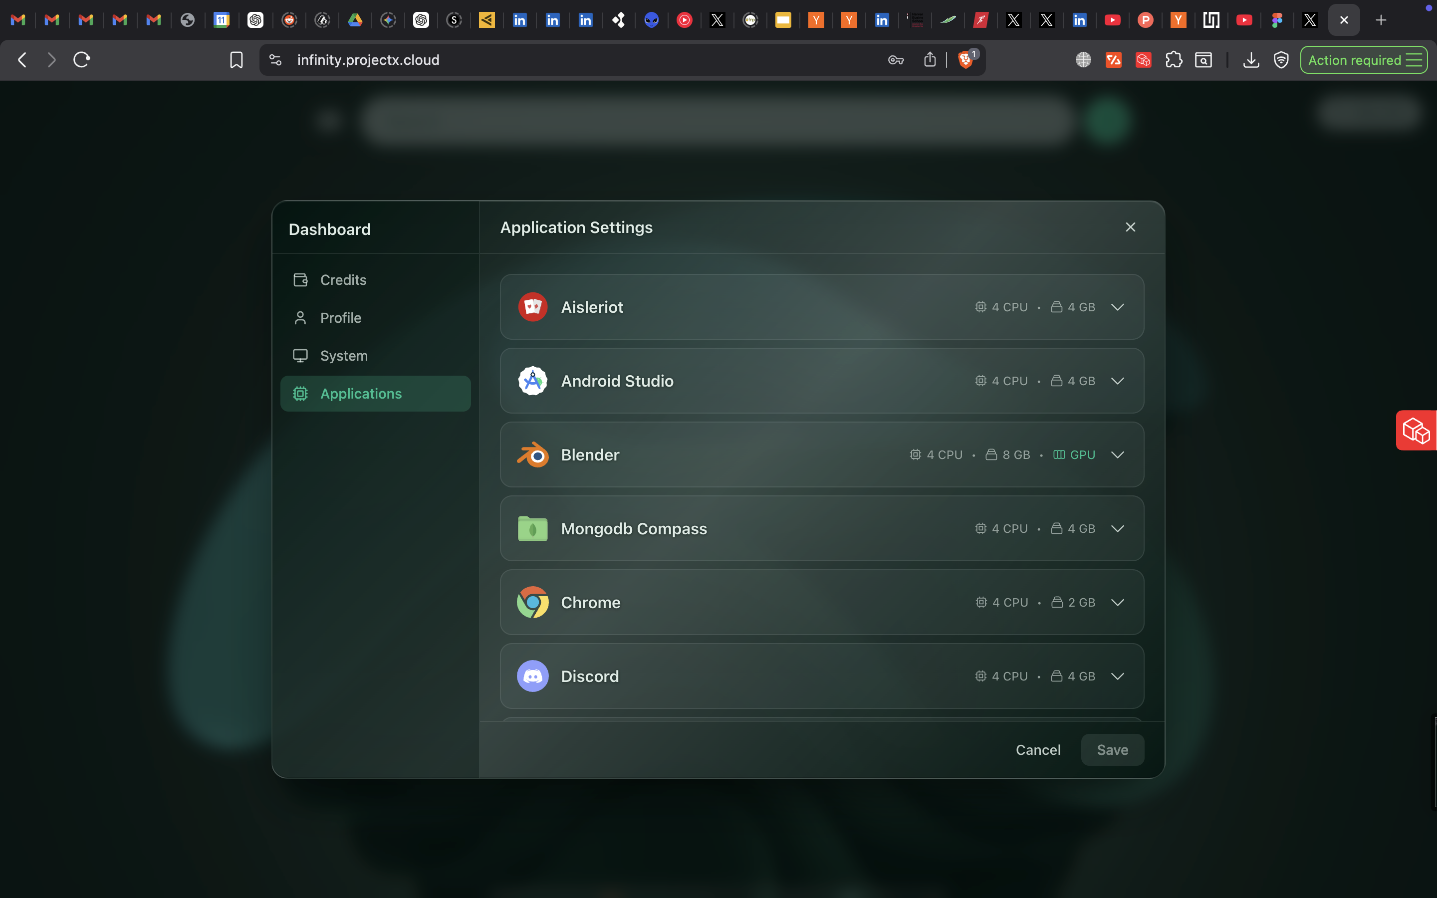The width and height of the screenshot is (1437, 898).
Task: Expand the Chrome resource settings
Action: coord(1118,602)
